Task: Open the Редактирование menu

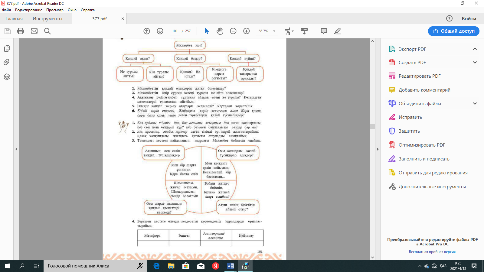Action: click(x=29, y=10)
